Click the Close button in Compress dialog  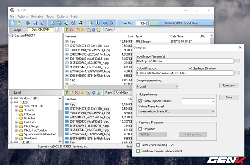click(229, 98)
